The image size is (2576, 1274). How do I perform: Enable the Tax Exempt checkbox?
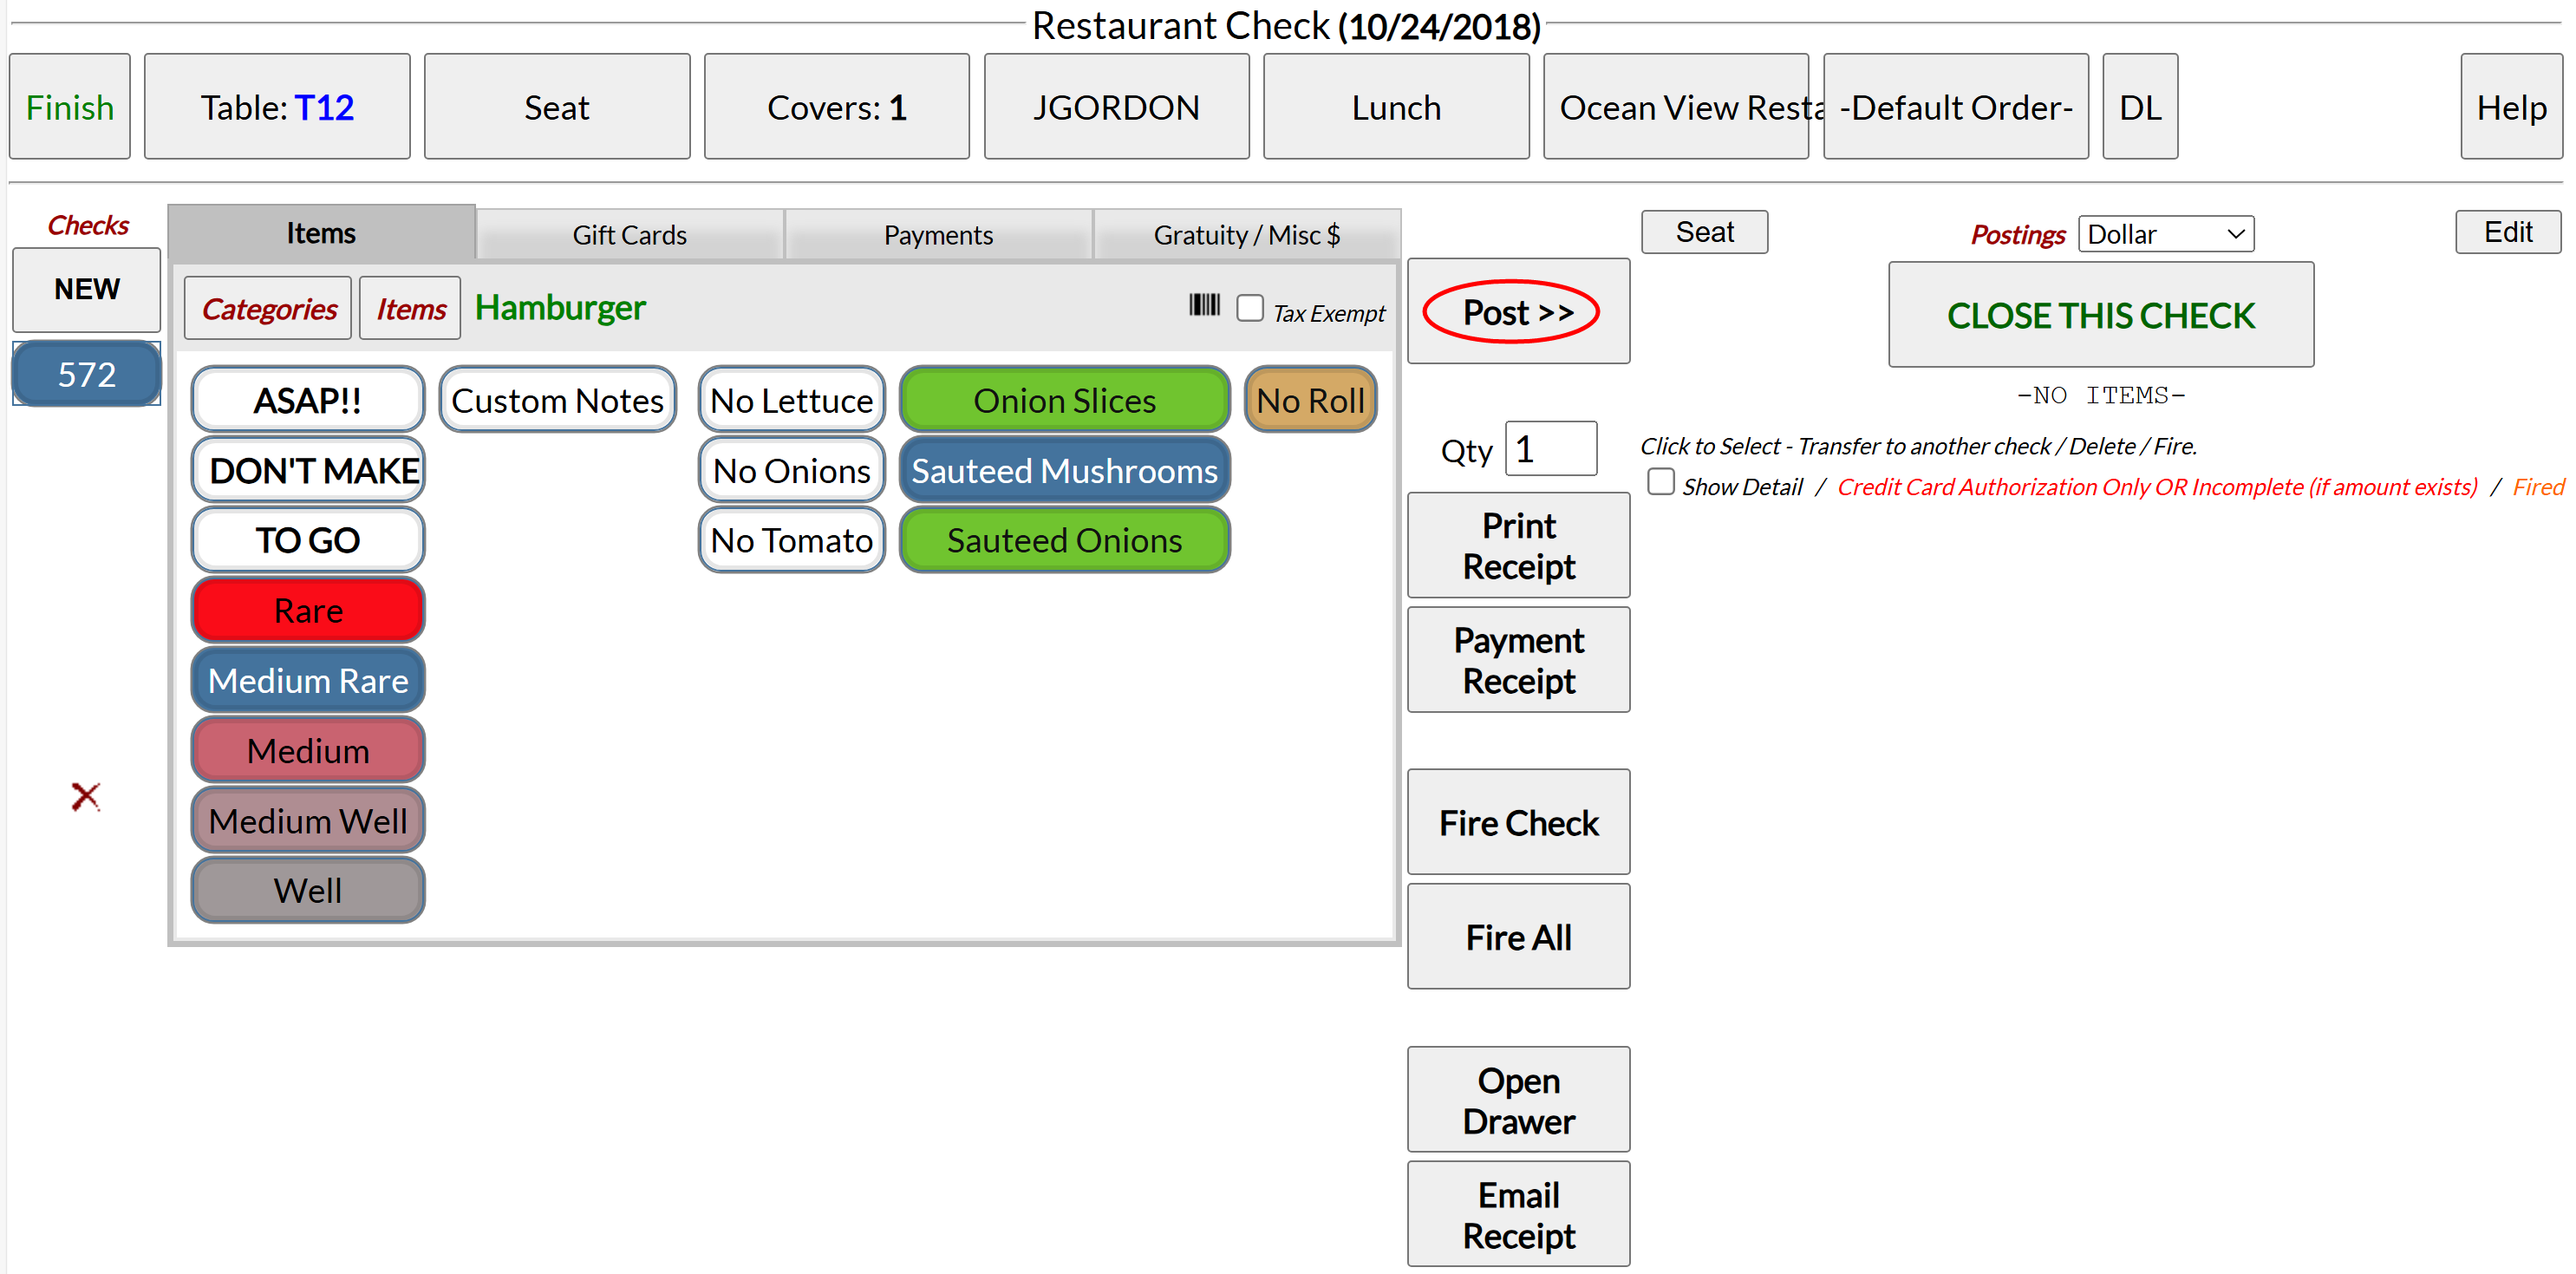tap(1249, 308)
